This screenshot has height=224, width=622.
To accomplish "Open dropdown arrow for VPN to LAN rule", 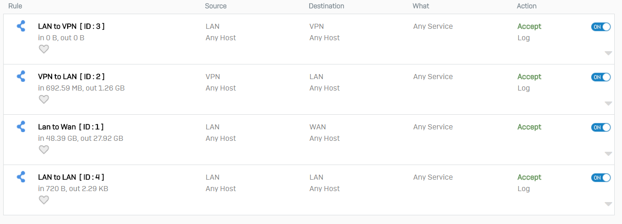I will [608, 103].
